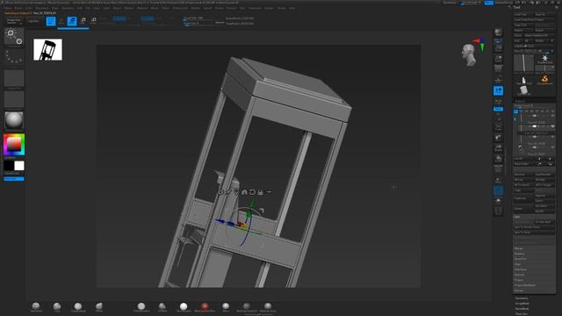The image size is (562, 316).
Task: Open the stroke type selector (dots icon)
Action: coord(14,57)
